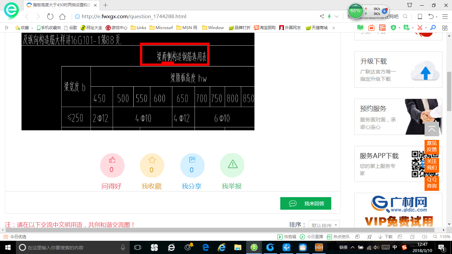
Task: Expand the 收藏 dropdown arrow
Action: tap(32, 28)
